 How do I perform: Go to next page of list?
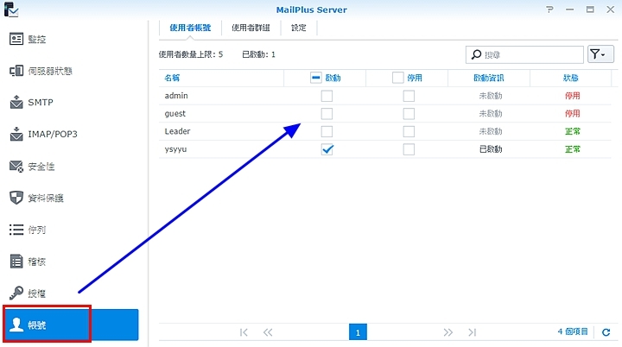coord(447,332)
